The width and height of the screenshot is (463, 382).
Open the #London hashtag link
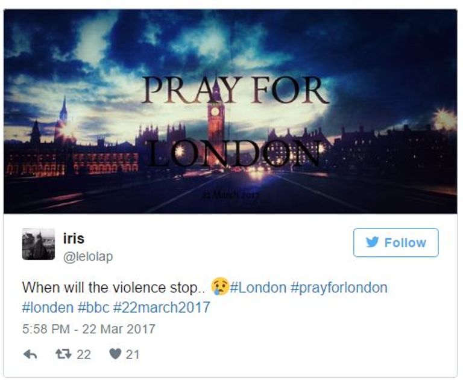point(258,288)
